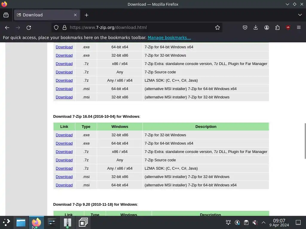Download 16.04 7-Zip Extra .7z
The image size is (306, 229).
[64, 152]
